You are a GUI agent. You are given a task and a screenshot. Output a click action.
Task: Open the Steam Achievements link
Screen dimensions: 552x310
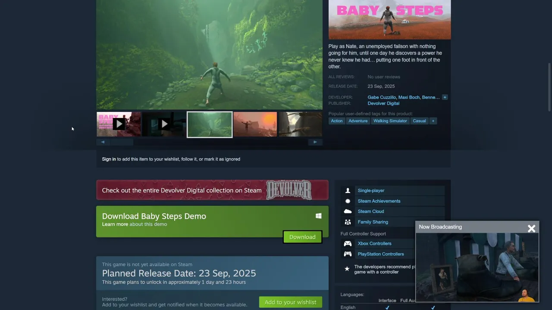(x=379, y=201)
